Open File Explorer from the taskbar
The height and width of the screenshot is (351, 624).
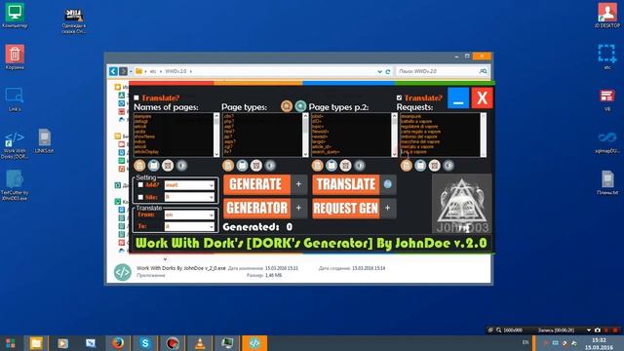(x=36, y=343)
